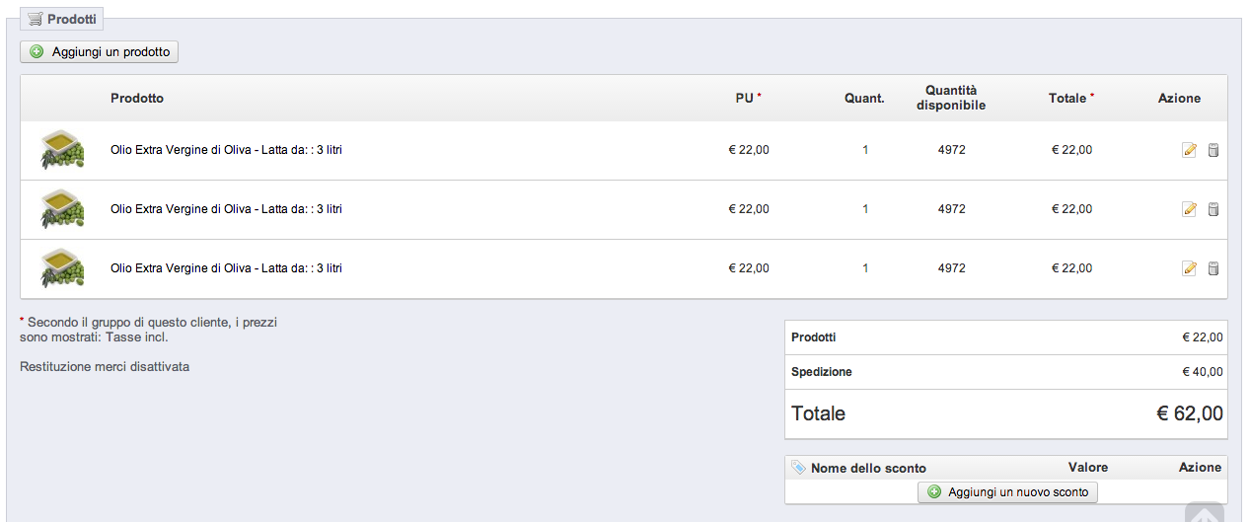1250x522 pixels.
Task: Open the third olive oil product thumbnail
Action: coord(61,268)
